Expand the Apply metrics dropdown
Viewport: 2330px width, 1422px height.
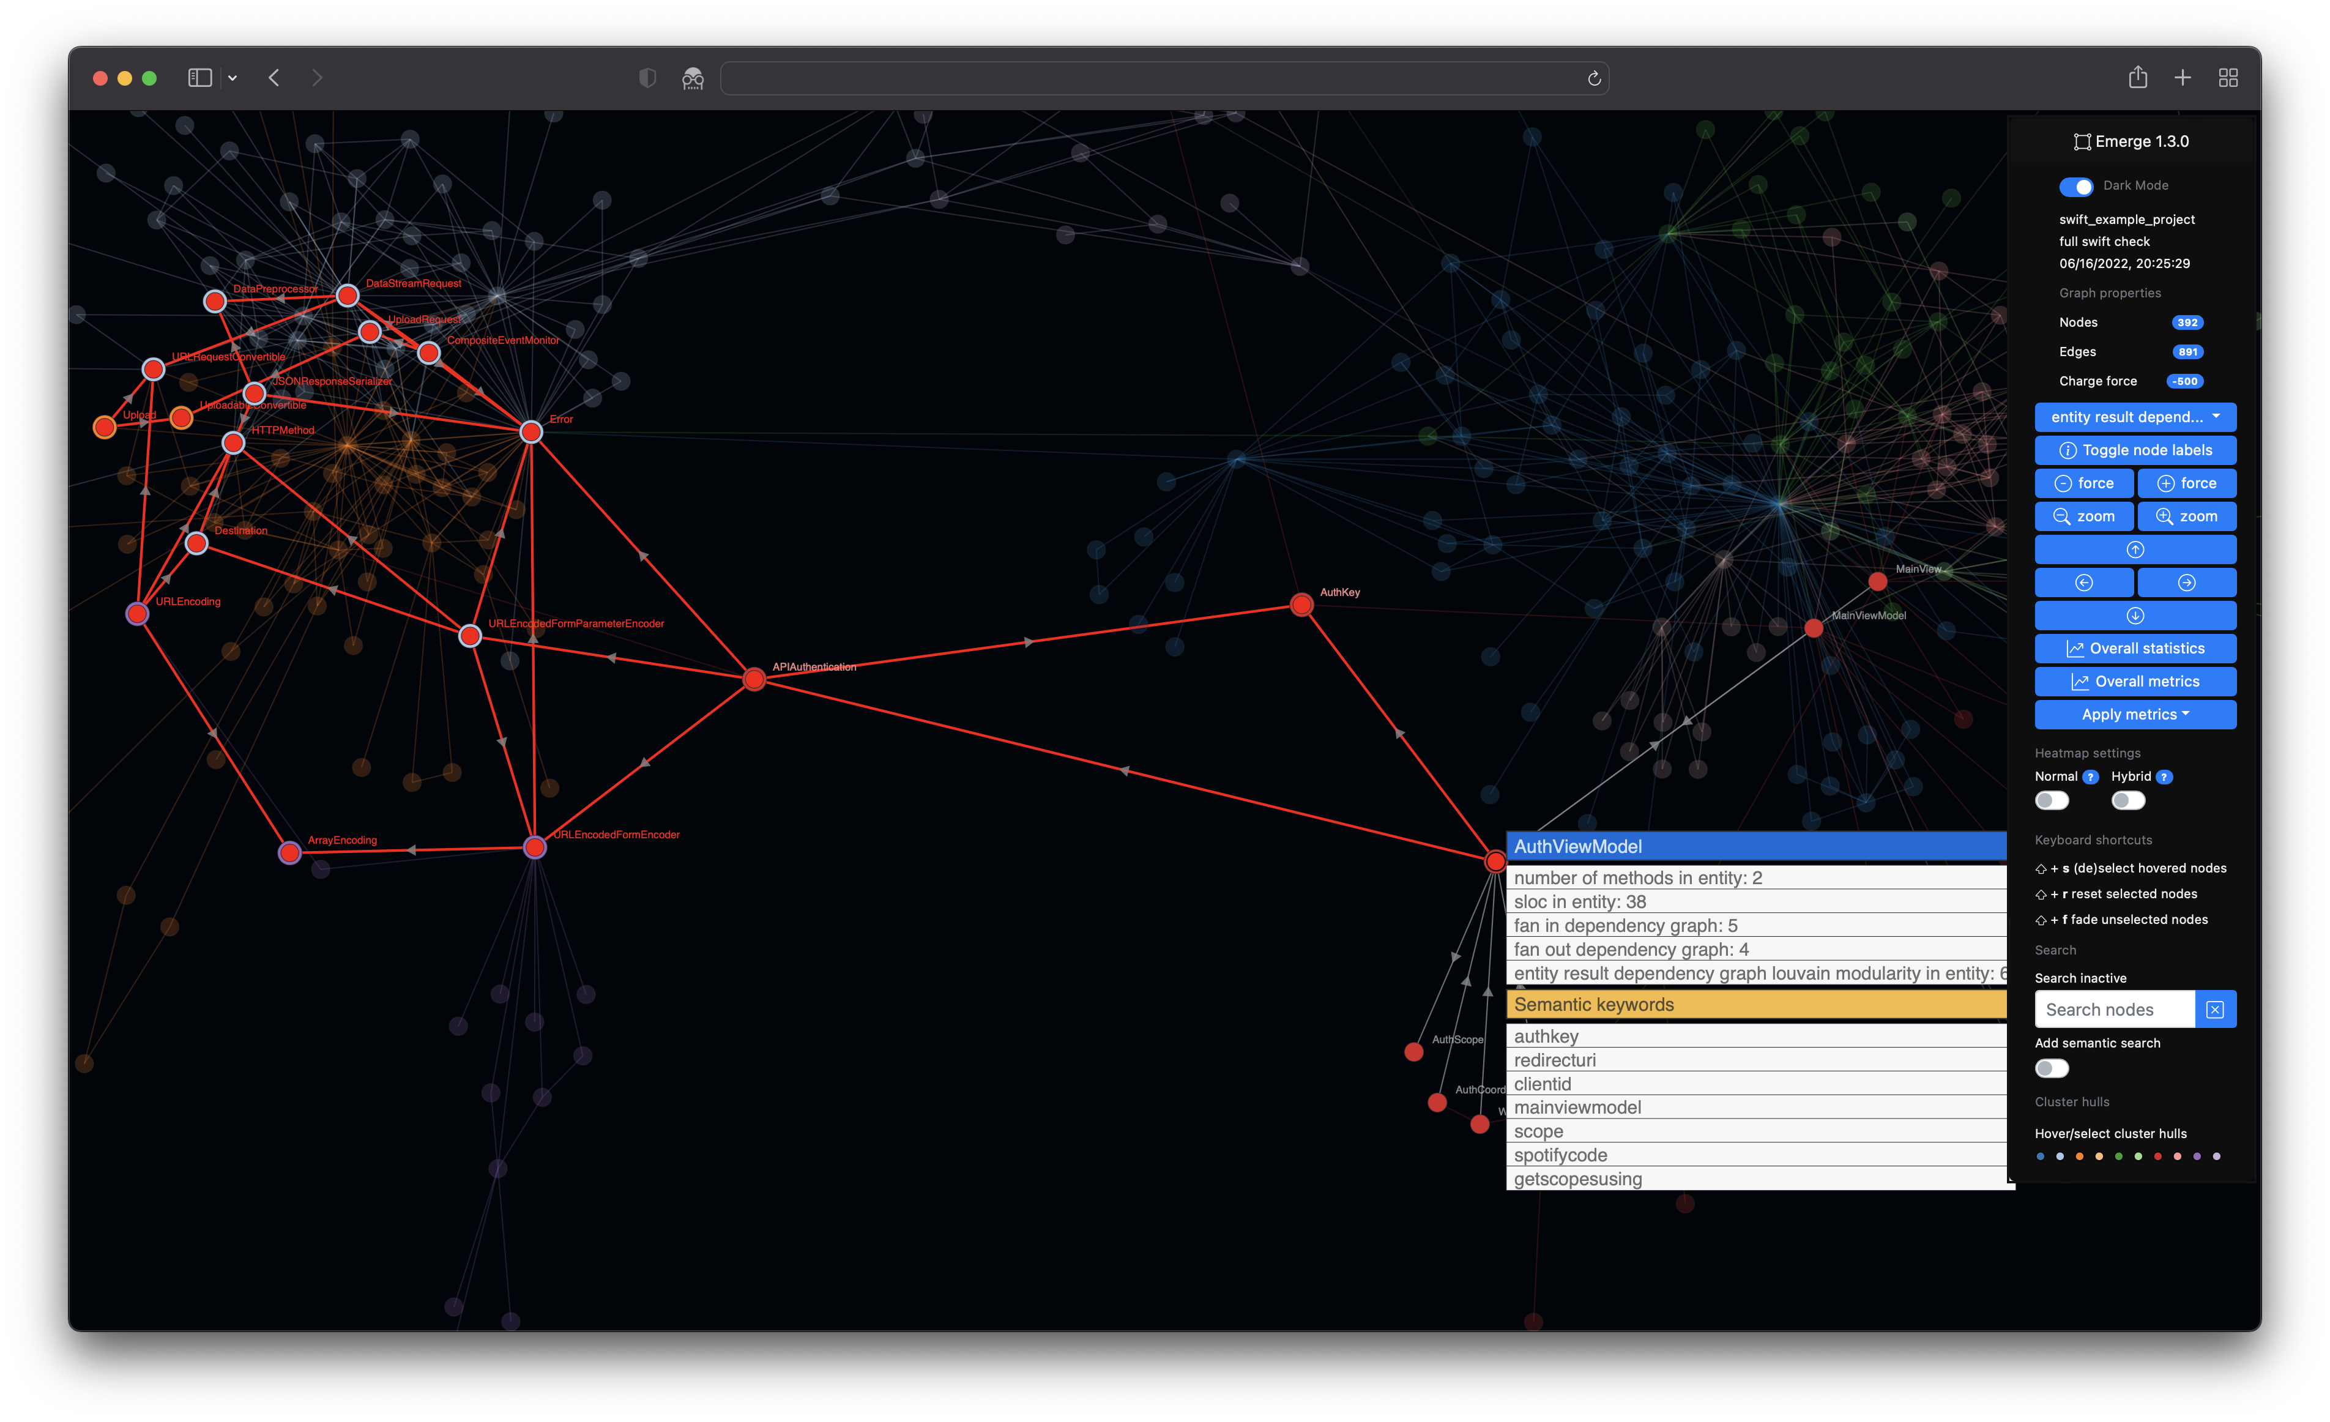tap(2135, 715)
